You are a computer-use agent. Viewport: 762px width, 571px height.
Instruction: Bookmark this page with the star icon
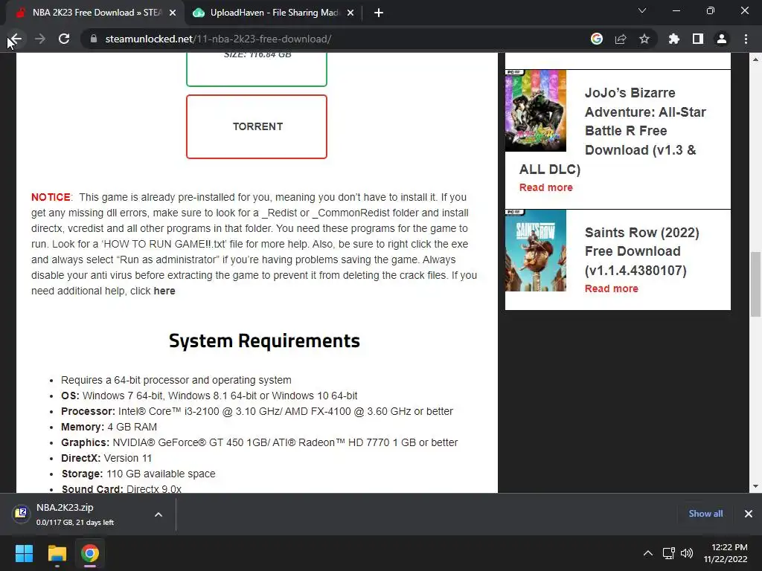pyautogui.click(x=644, y=39)
